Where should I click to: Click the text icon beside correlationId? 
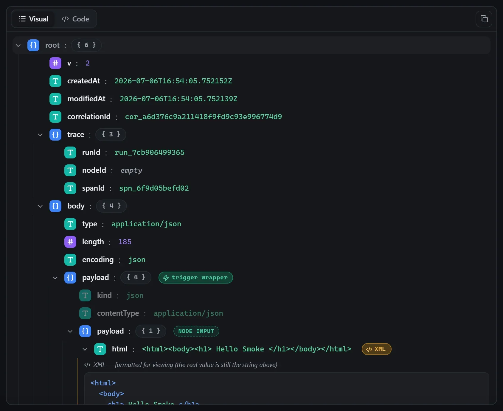pos(55,117)
